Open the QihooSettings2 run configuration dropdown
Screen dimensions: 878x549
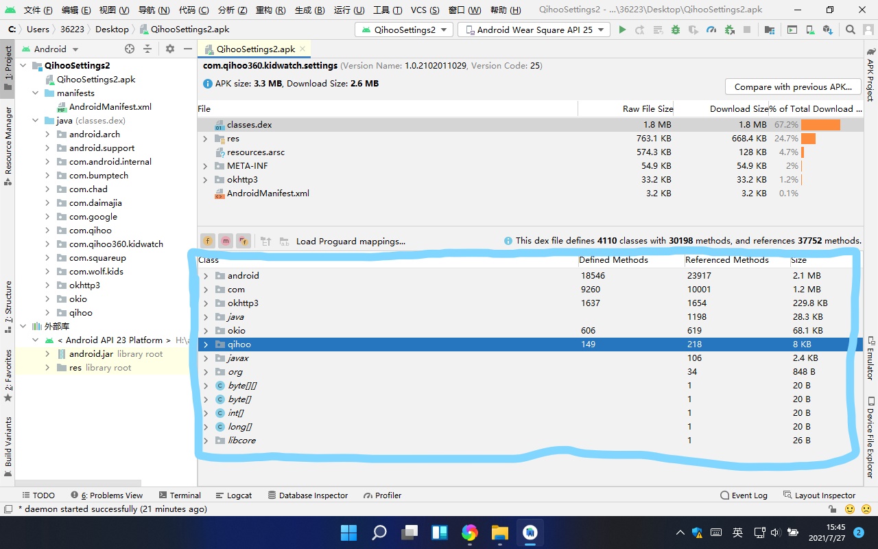coord(404,30)
